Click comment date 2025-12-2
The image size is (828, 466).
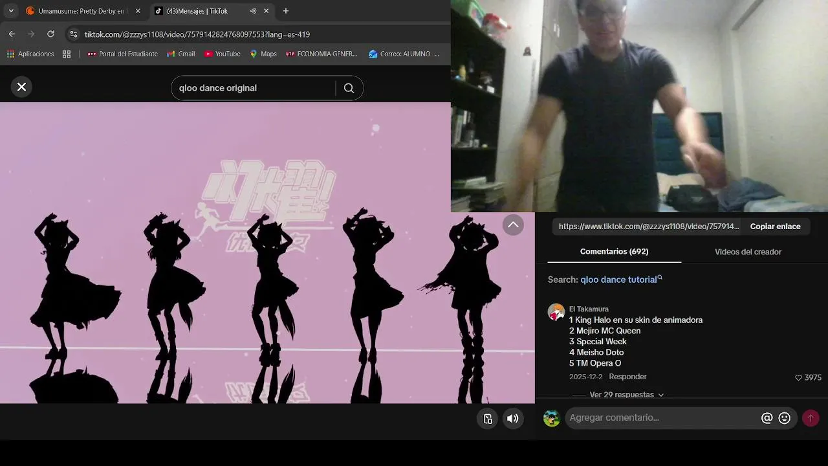pyautogui.click(x=585, y=377)
